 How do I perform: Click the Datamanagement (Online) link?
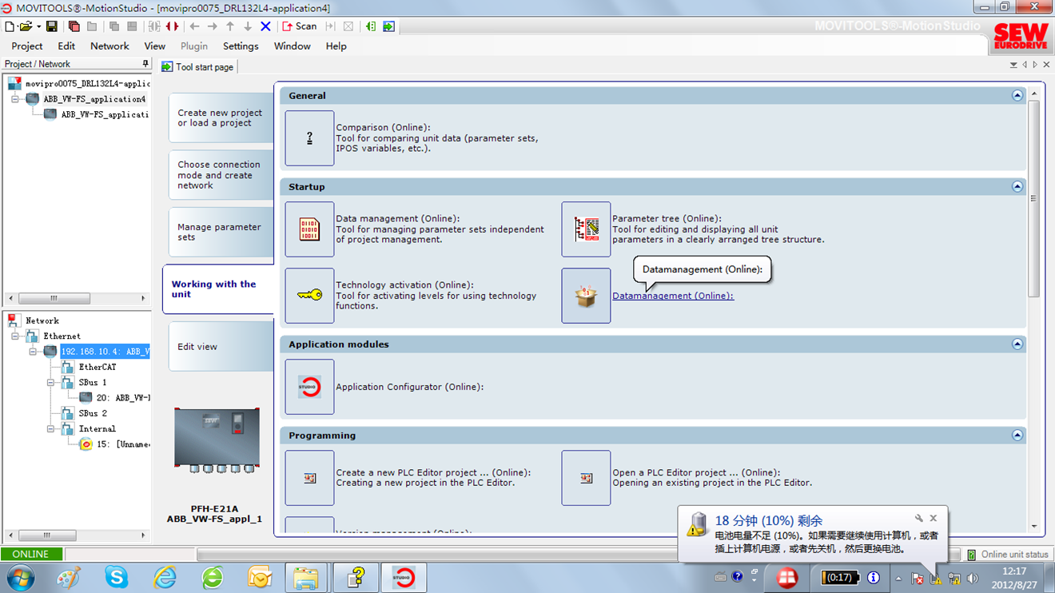(x=672, y=296)
